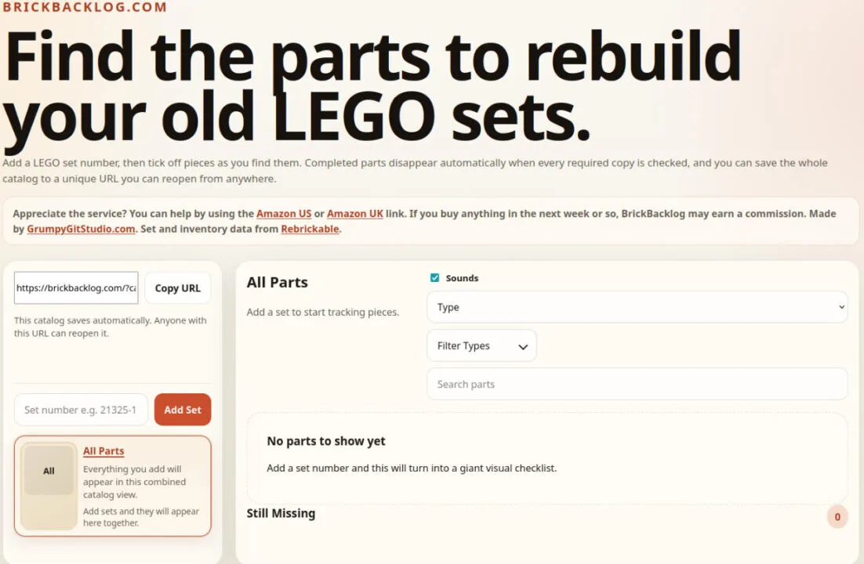
Task: Expand the Filter Types dropdown
Action: pos(481,346)
